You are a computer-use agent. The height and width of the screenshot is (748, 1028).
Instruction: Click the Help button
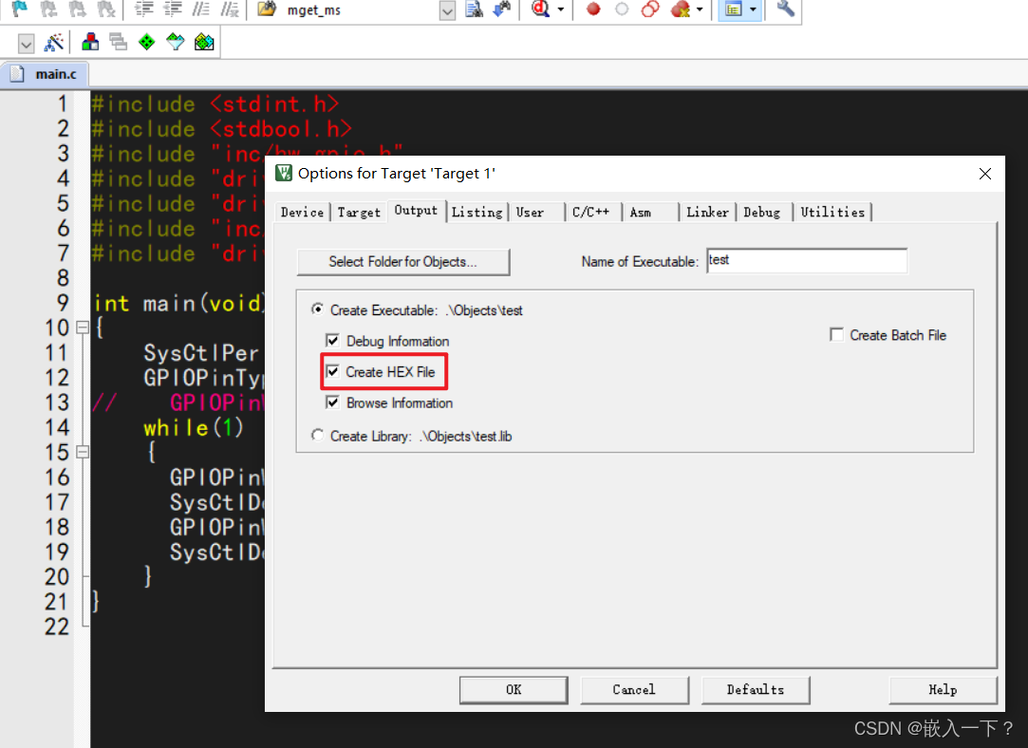(943, 690)
